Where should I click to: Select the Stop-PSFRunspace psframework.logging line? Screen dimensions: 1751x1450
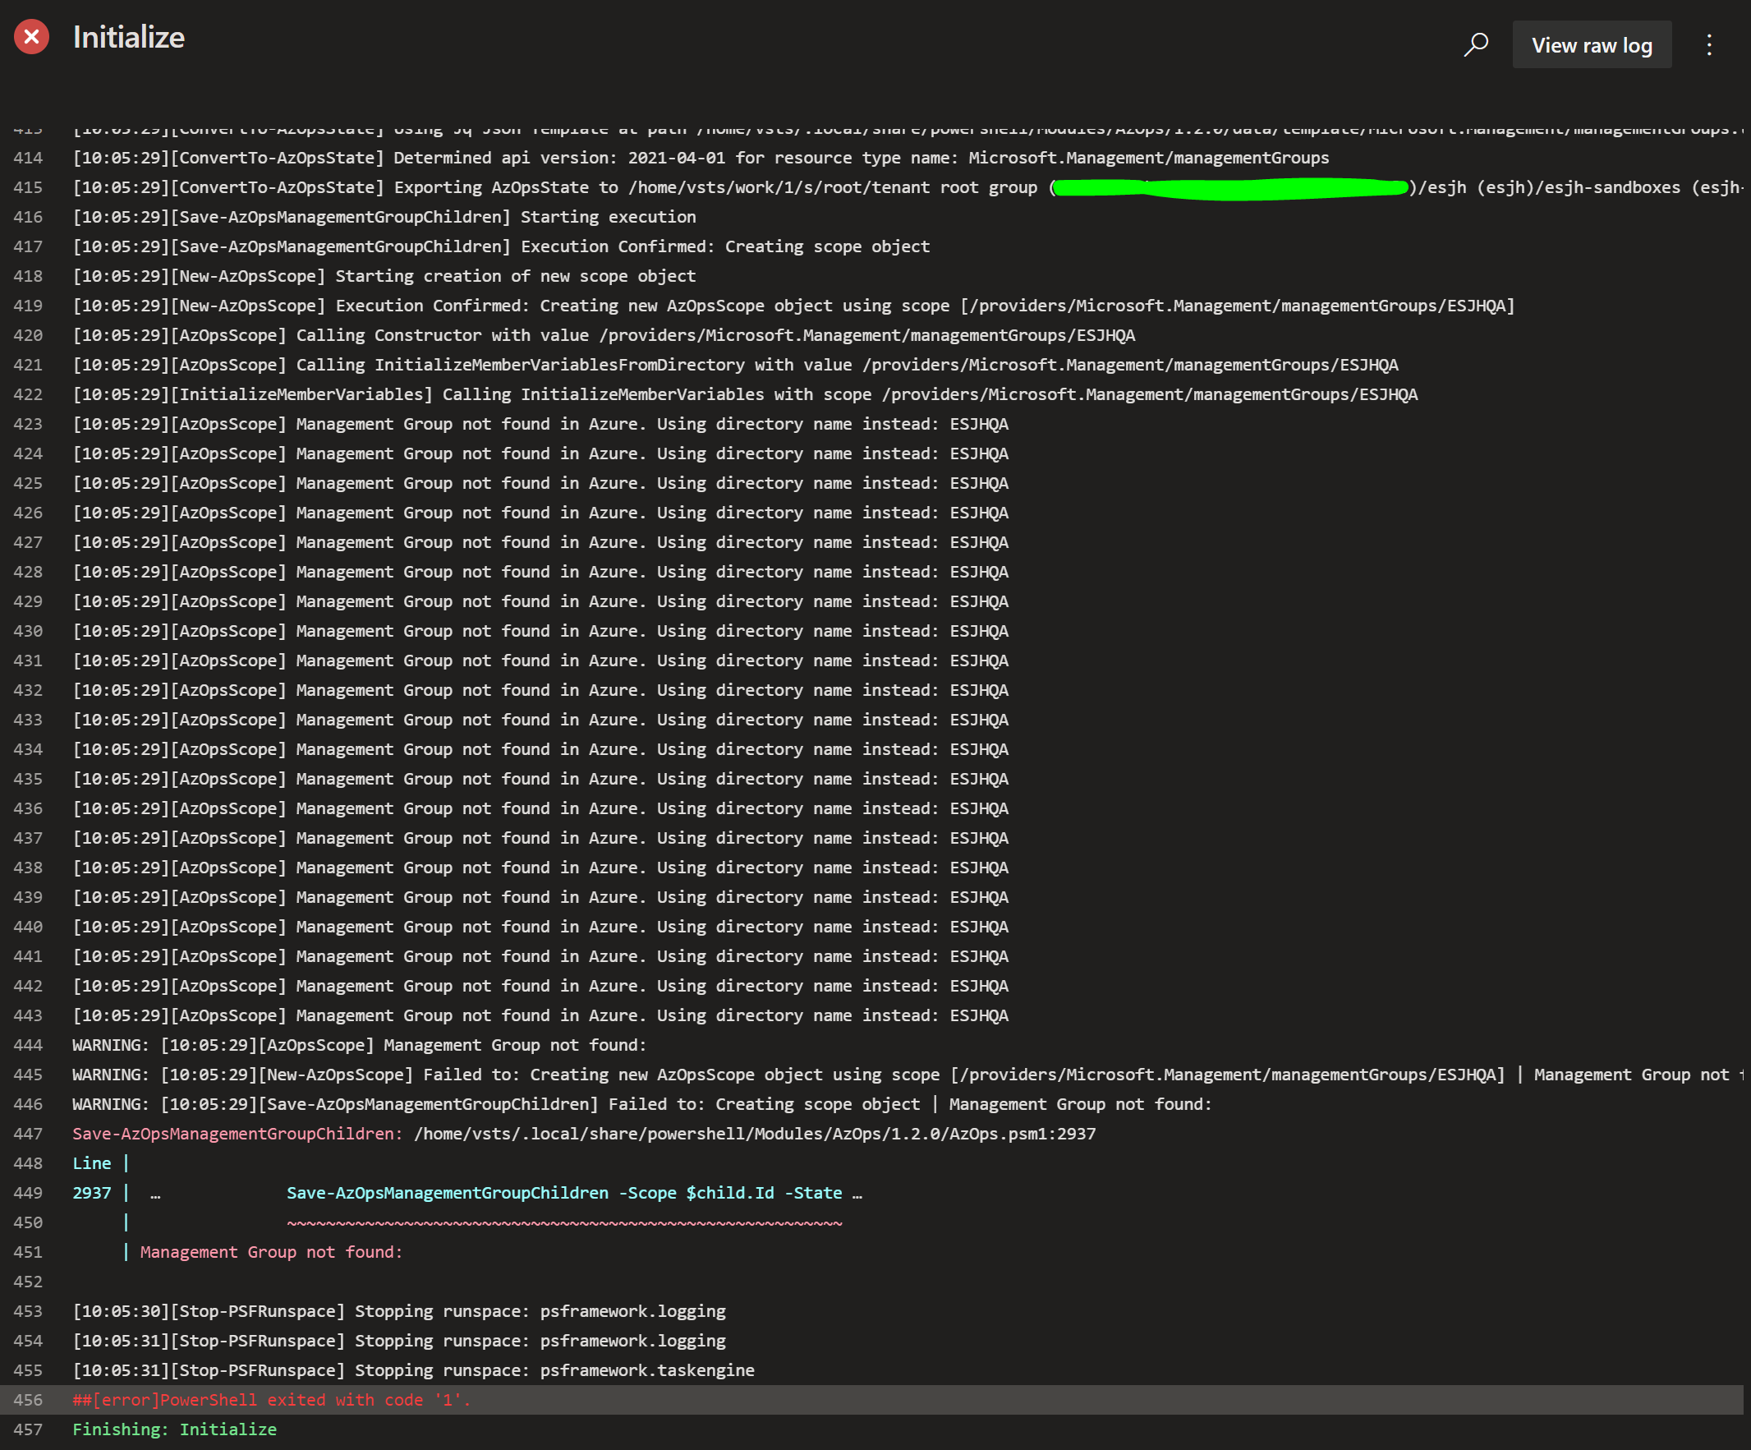click(398, 1311)
